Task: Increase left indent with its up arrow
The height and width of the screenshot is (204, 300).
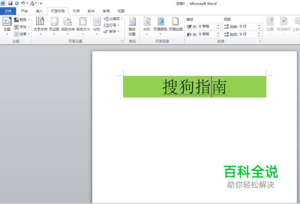Action: pos(218,25)
